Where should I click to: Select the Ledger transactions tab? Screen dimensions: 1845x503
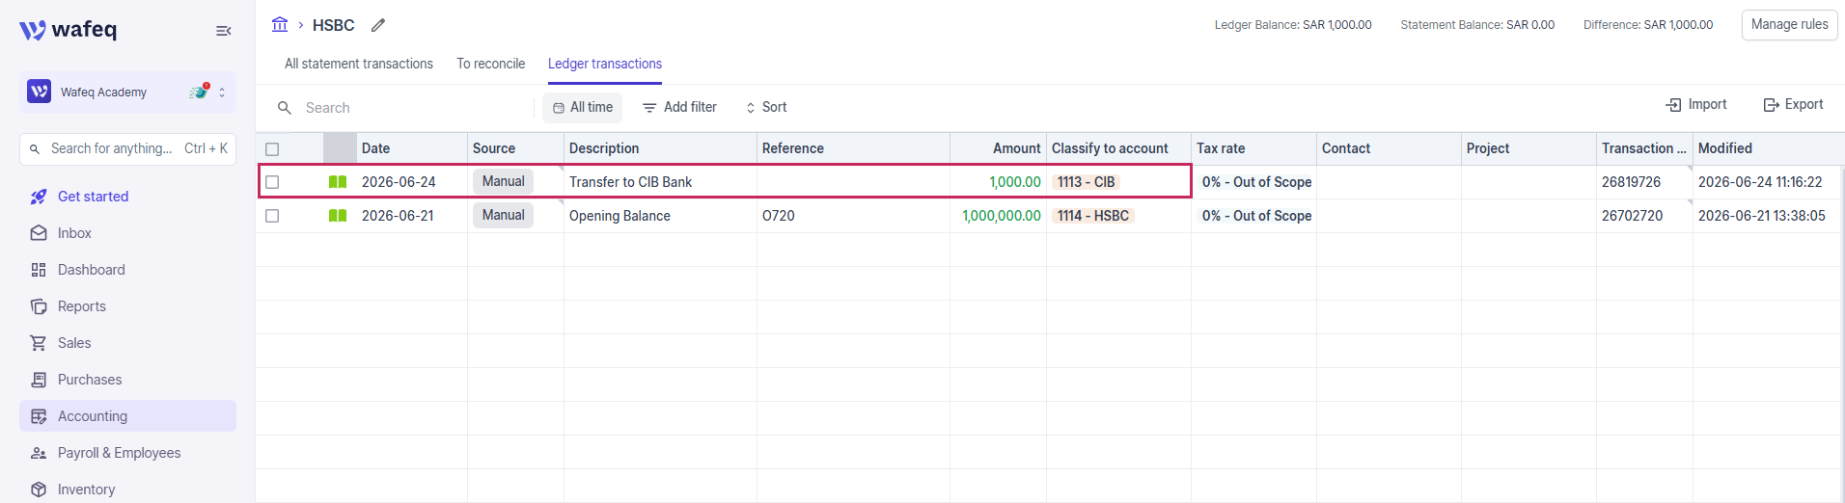(605, 64)
